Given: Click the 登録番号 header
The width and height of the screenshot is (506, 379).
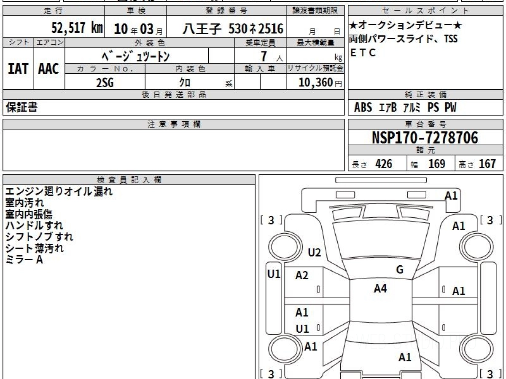Looking at the screenshot, I should [x=227, y=11].
